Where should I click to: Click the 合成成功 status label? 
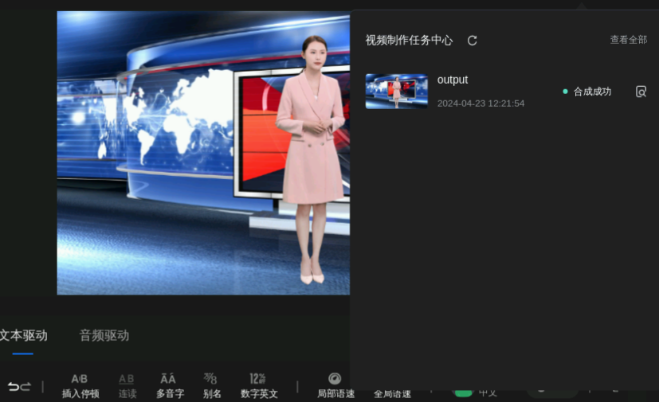click(x=591, y=92)
